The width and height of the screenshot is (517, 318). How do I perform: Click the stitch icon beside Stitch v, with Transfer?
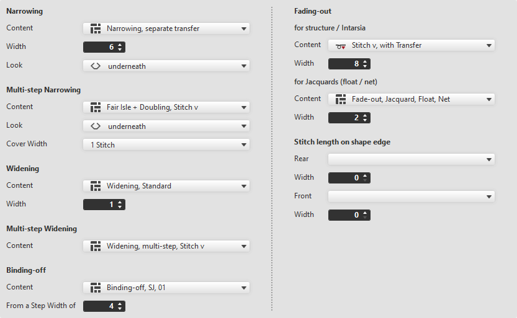click(340, 45)
